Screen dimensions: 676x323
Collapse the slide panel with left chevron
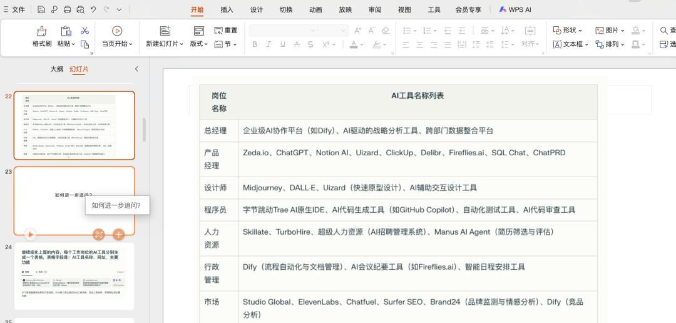pyautogui.click(x=136, y=69)
